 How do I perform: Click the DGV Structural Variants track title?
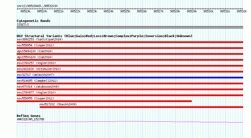105,36
